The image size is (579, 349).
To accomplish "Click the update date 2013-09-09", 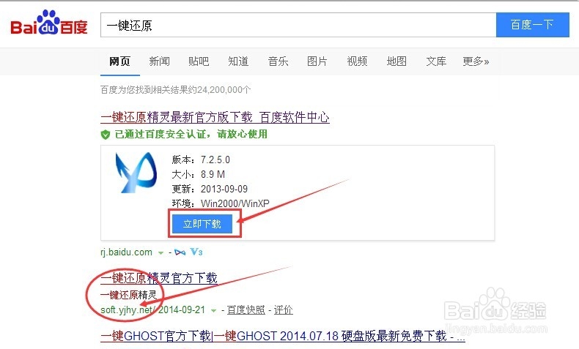I will pos(224,189).
